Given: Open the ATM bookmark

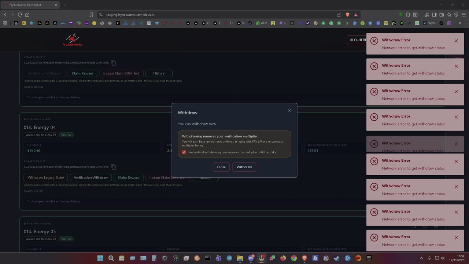Looking at the screenshot, I should point(262,23).
